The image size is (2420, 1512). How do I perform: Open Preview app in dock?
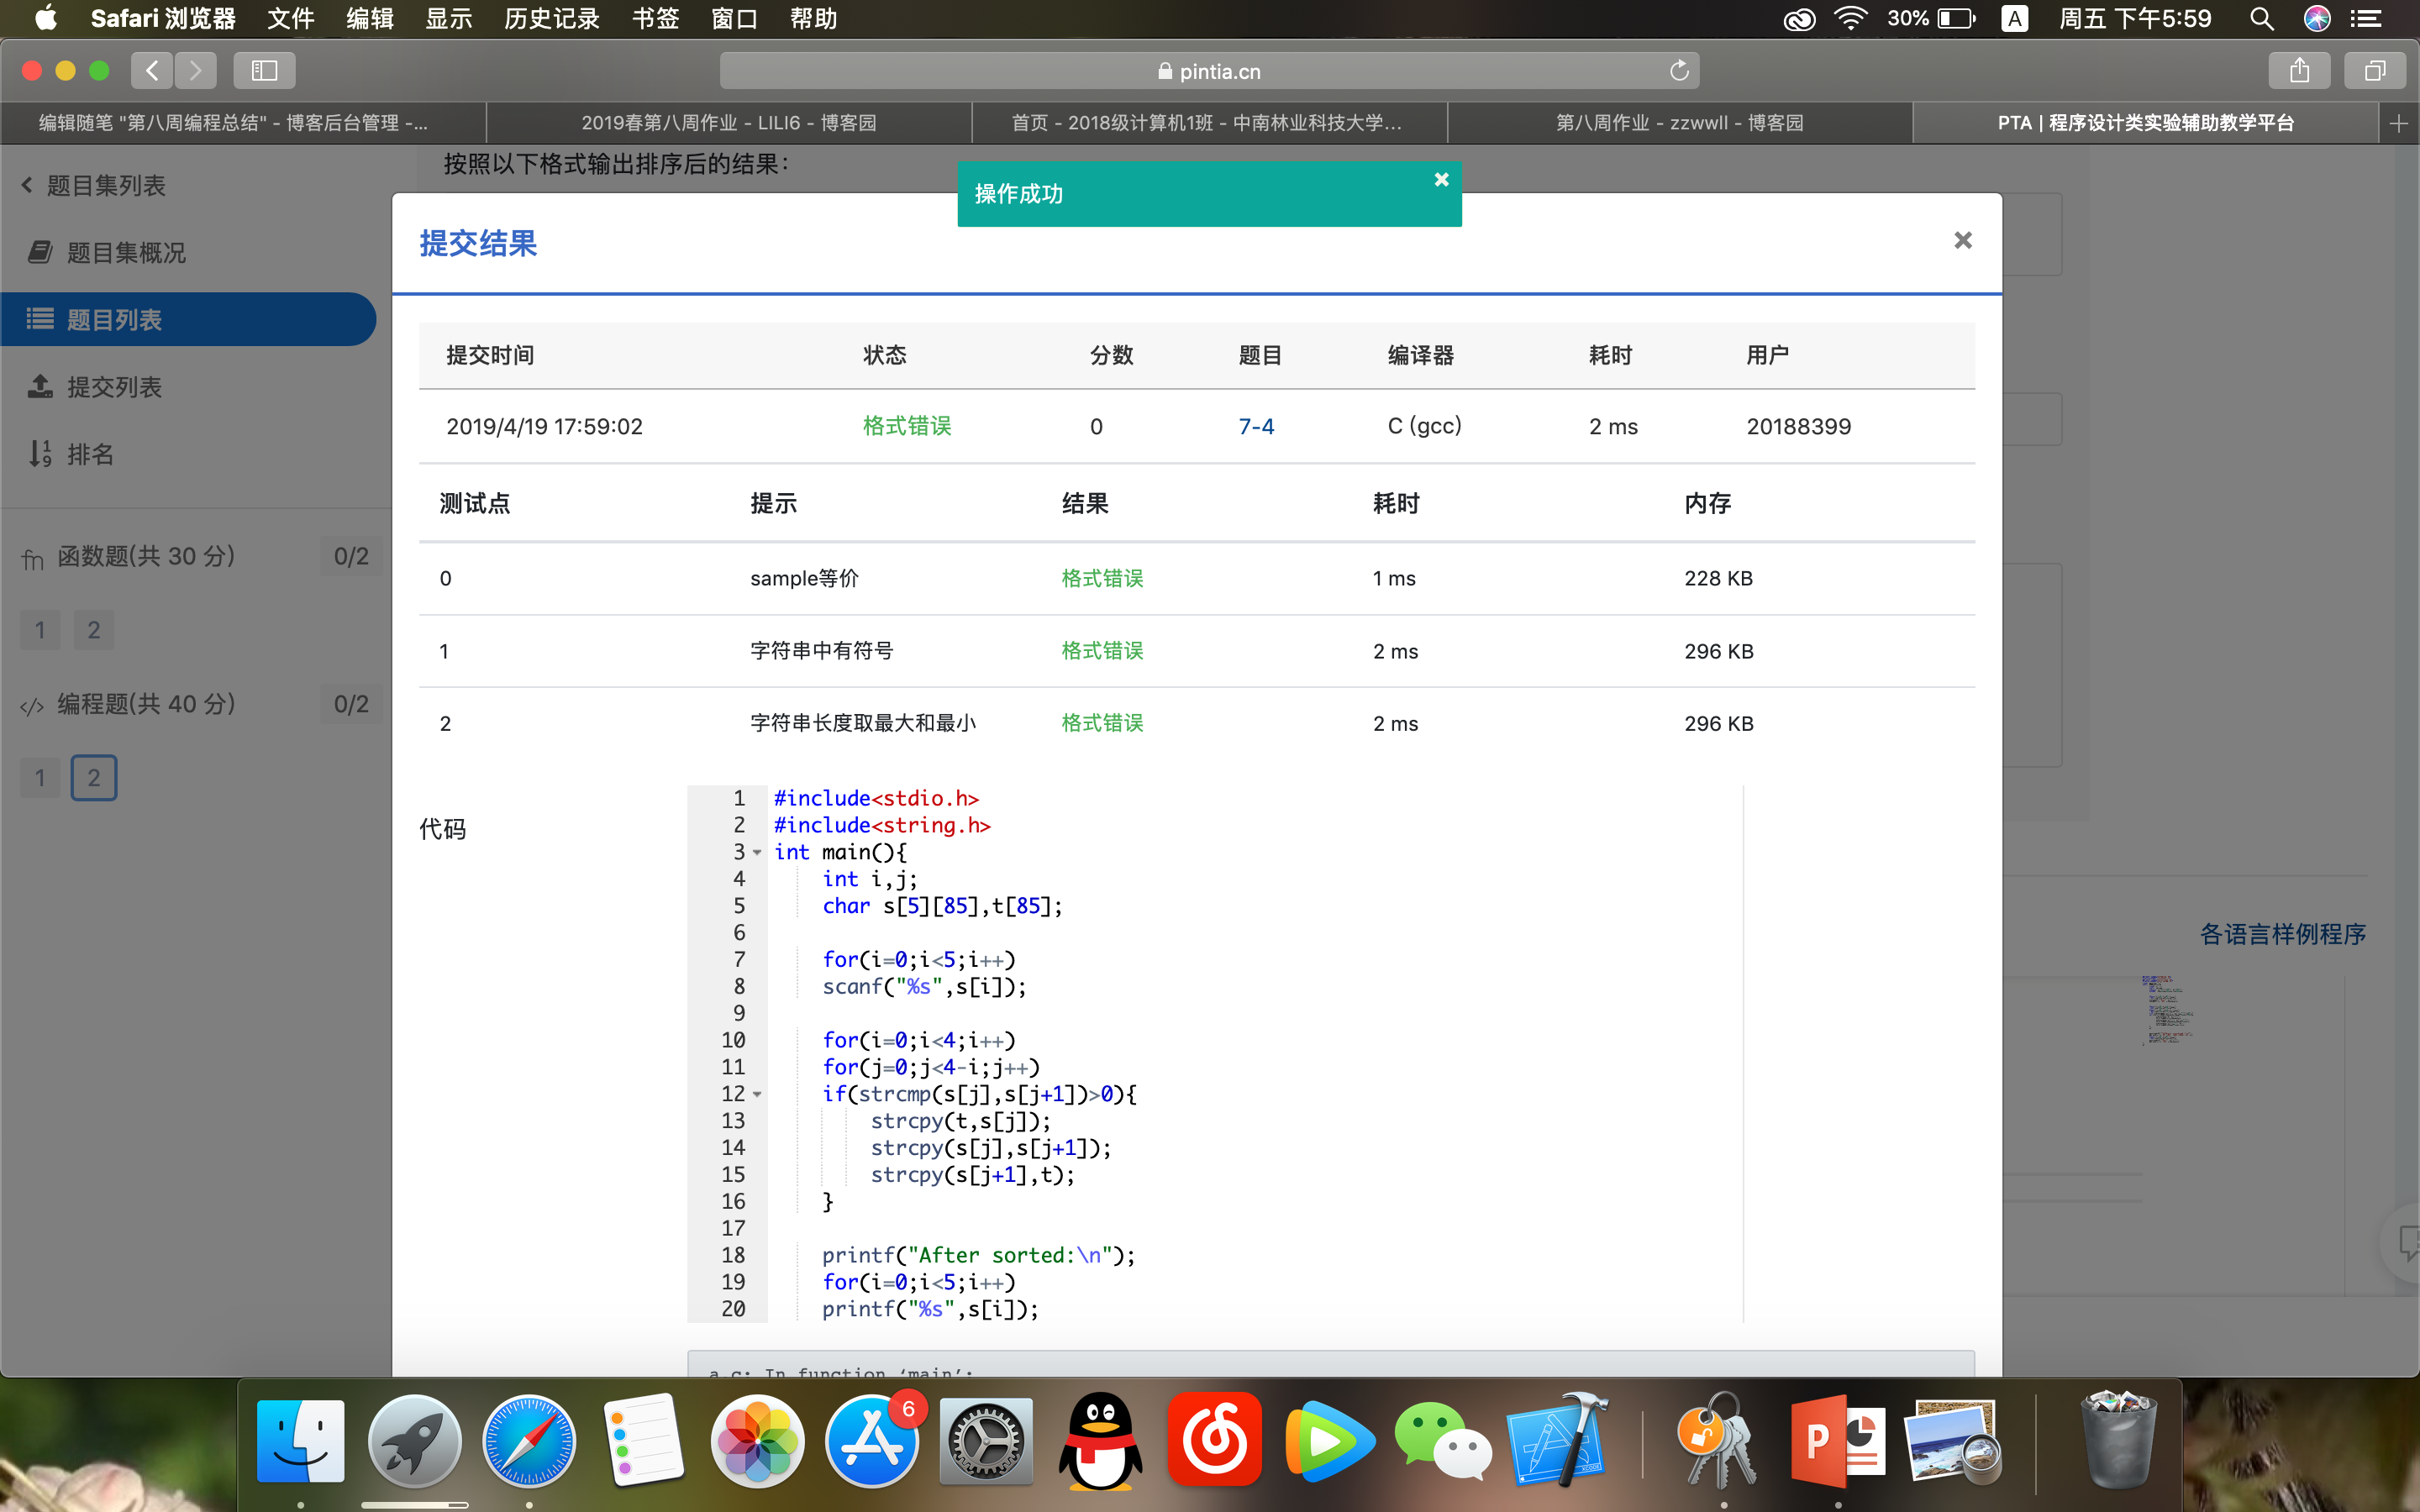pos(1951,1440)
